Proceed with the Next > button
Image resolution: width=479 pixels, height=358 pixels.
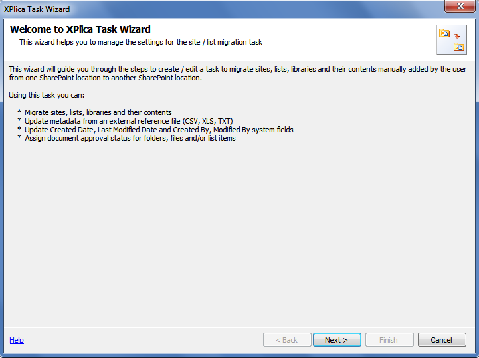pyautogui.click(x=337, y=339)
